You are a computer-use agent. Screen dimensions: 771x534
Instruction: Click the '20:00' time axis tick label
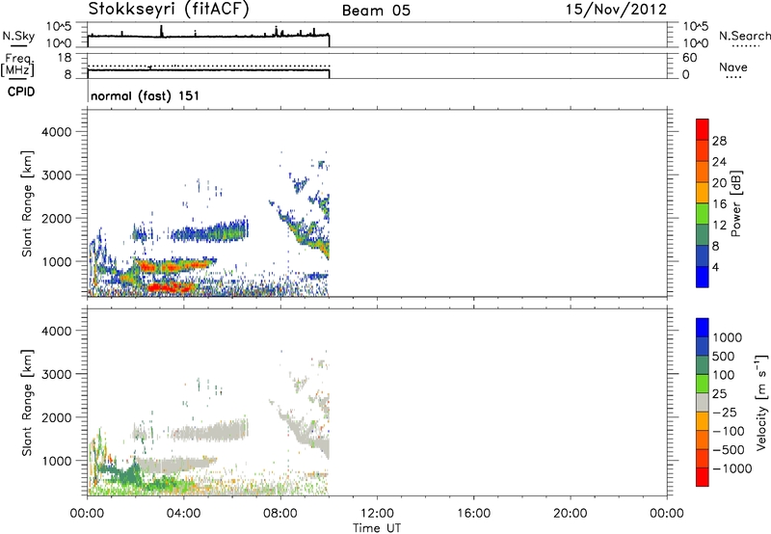pos(571,514)
